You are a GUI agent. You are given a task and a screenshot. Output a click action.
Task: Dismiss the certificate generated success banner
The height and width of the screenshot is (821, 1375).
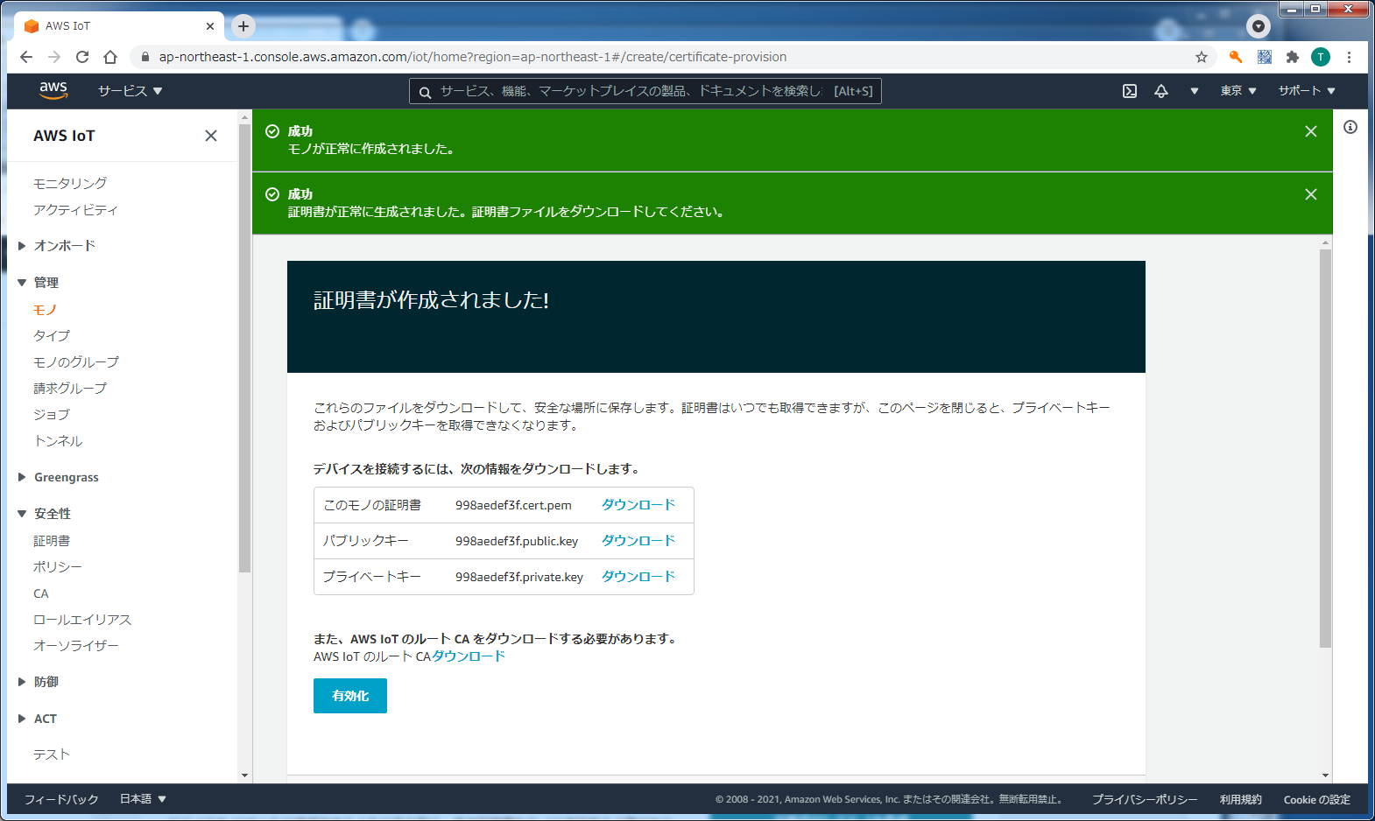pos(1311,194)
